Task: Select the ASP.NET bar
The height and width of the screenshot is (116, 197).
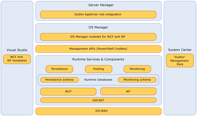Action: pyautogui.click(x=98, y=100)
